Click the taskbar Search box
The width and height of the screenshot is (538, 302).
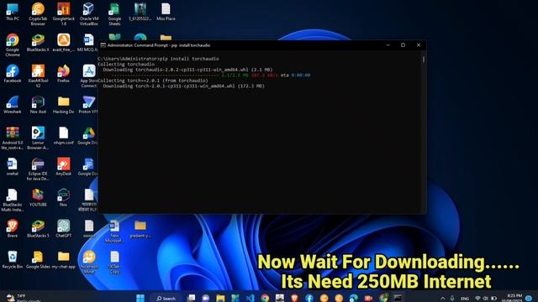tap(166, 299)
